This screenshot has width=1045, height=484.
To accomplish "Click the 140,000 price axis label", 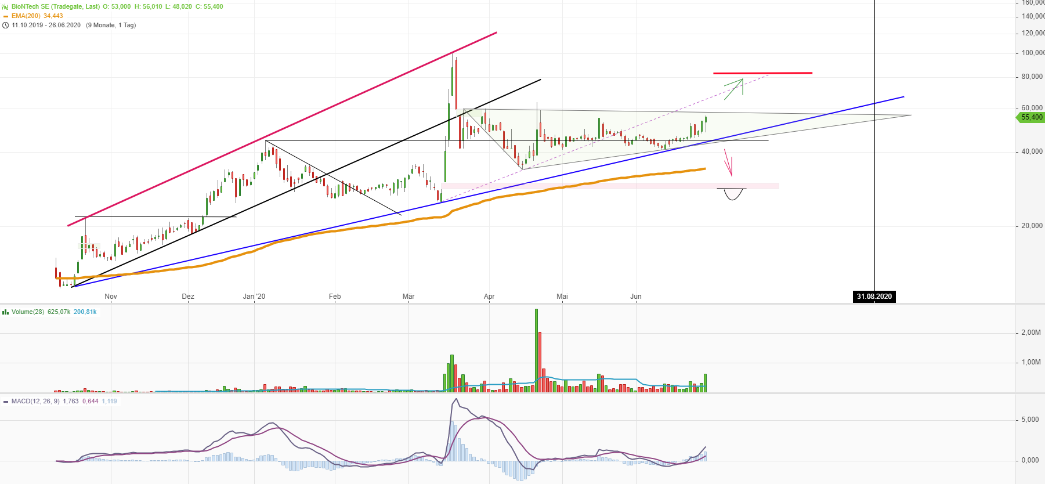I will pos(1033,16).
